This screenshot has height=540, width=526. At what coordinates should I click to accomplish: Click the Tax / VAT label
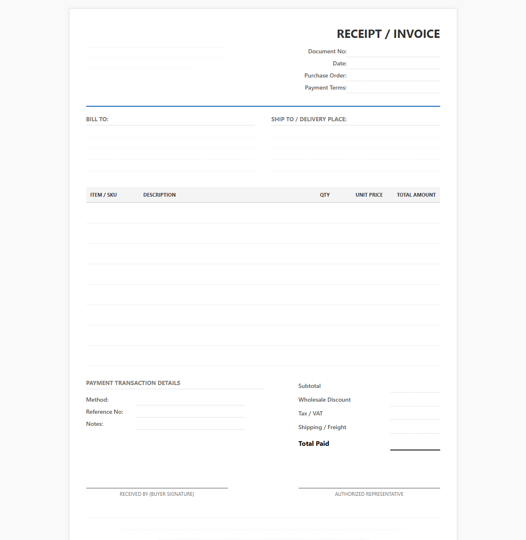pos(310,414)
